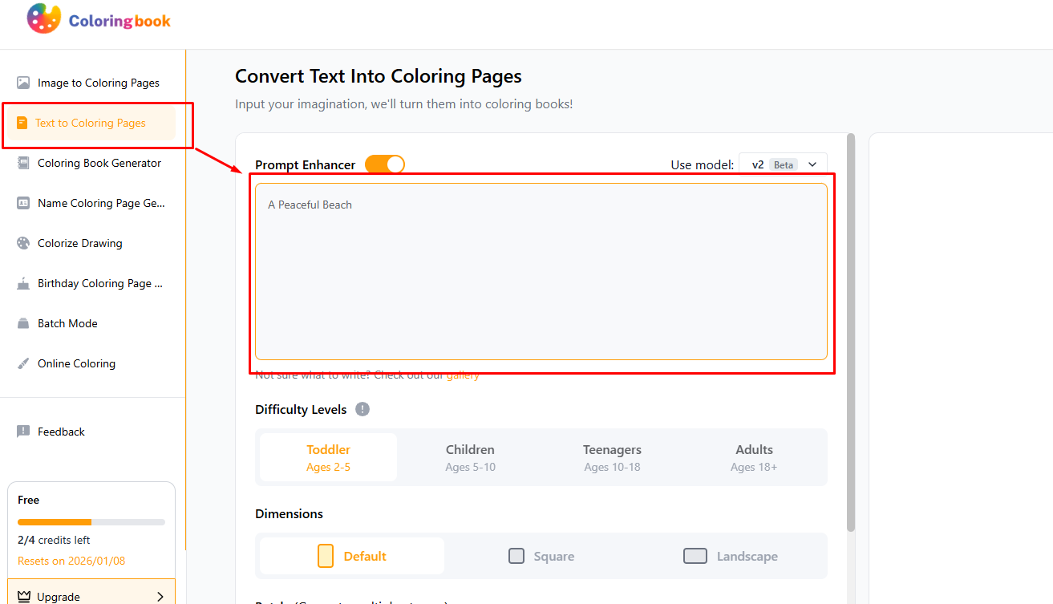Viewport: 1053px width, 604px height.
Task: Click the Coloringbook palette logo
Action: pos(43,19)
